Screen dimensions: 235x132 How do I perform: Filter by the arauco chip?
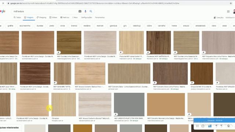[x=186, y=26]
